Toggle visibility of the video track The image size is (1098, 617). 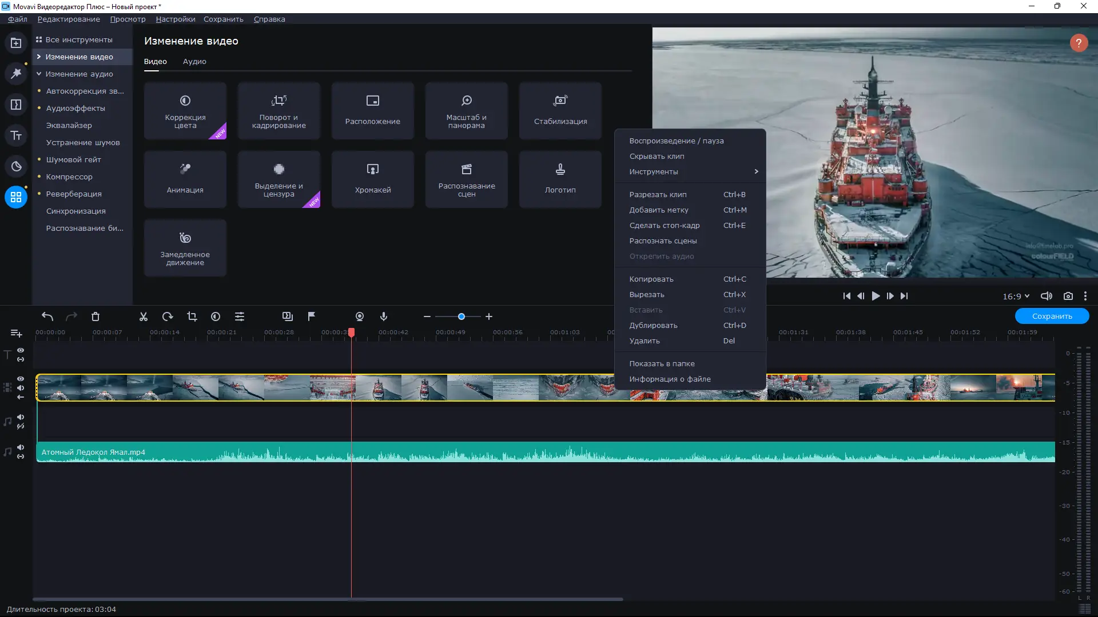[21, 379]
